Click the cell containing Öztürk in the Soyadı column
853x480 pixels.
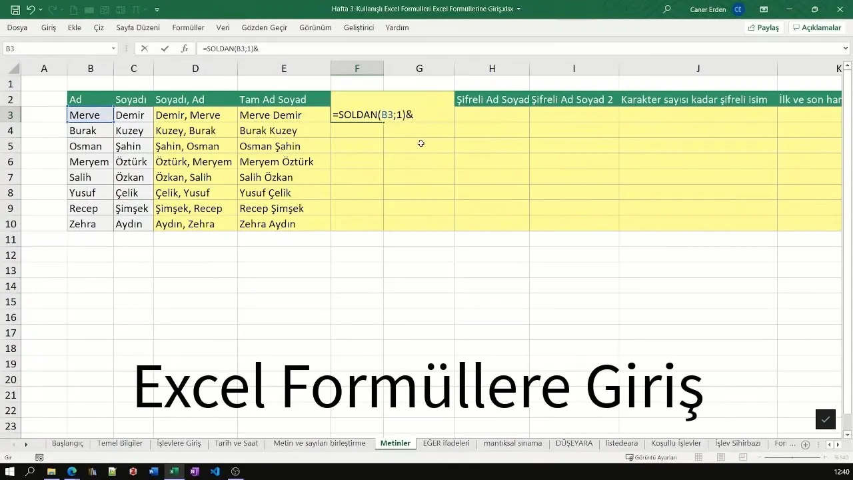pos(133,162)
